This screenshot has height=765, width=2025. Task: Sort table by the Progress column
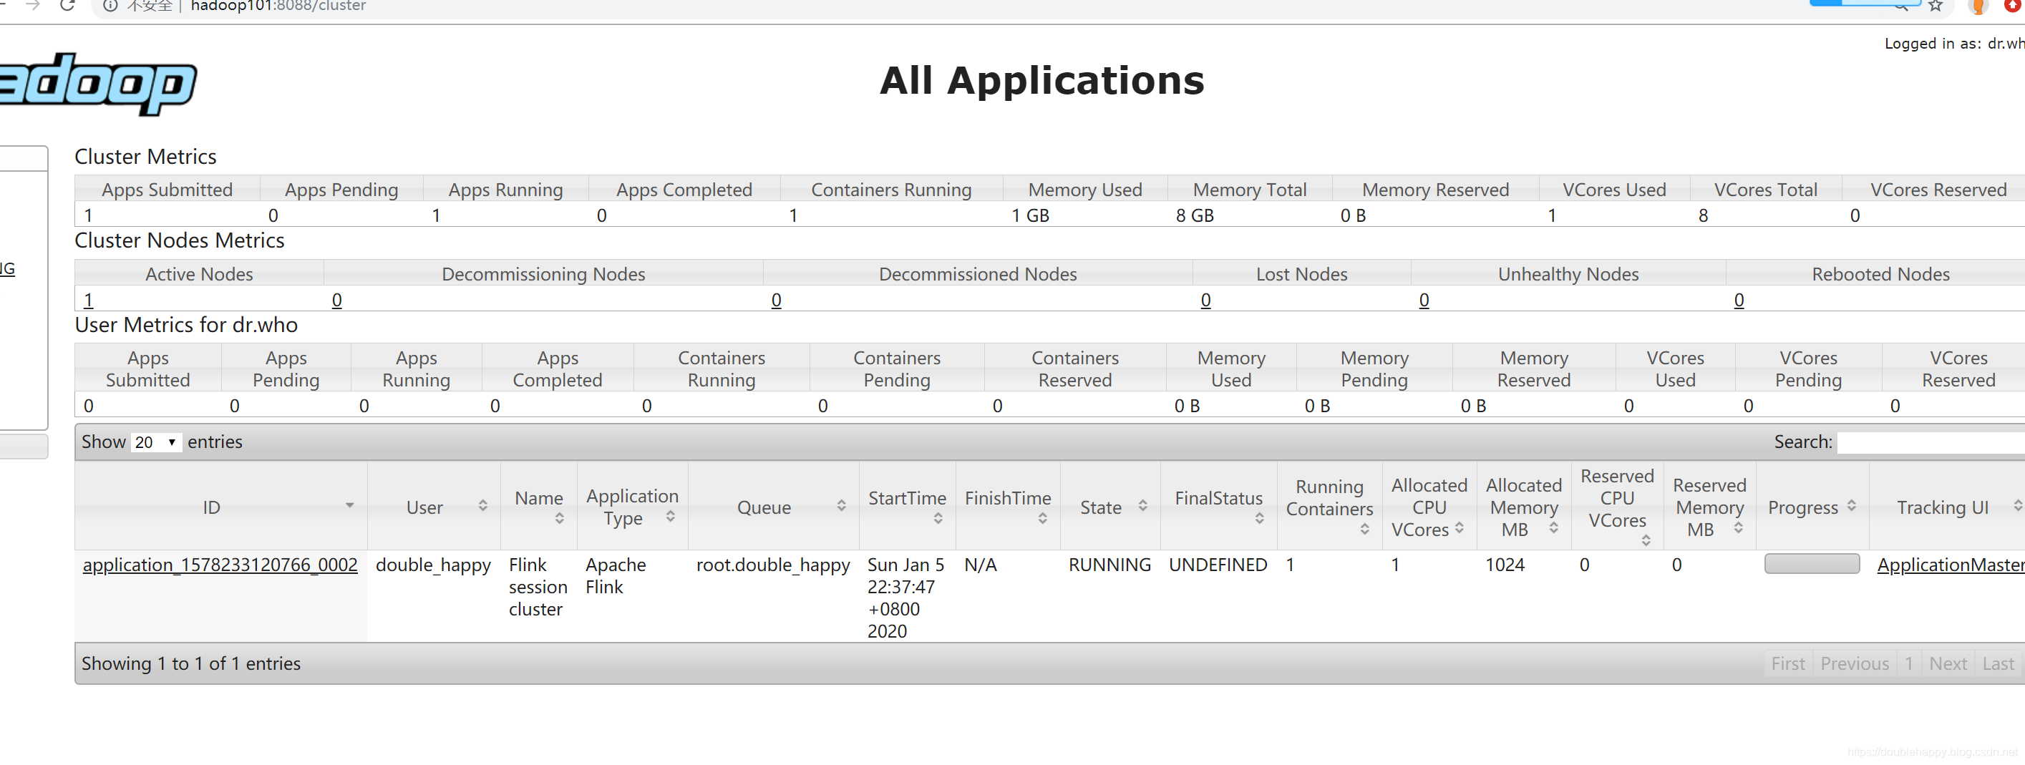[x=1851, y=505]
